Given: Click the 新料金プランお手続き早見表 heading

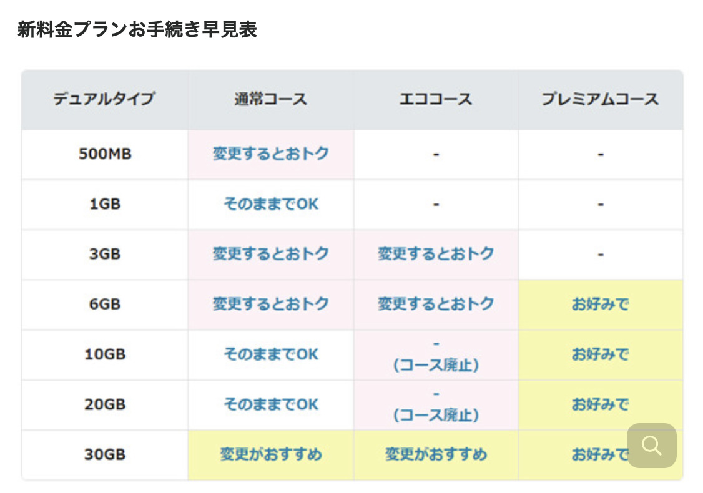Looking at the screenshot, I should coord(137,30).
